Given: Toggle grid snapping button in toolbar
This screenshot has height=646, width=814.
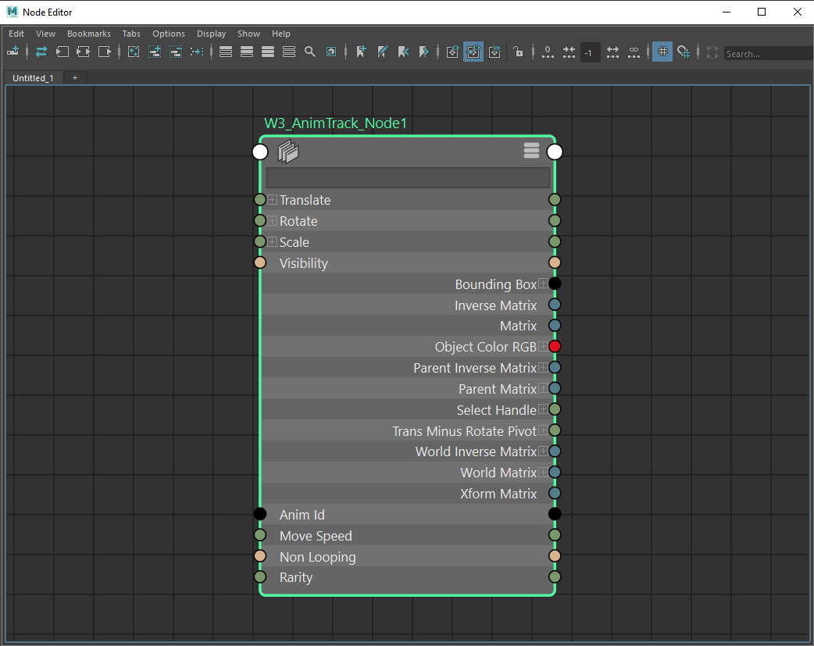Looking at the screenshot, I should pos(684,52).
